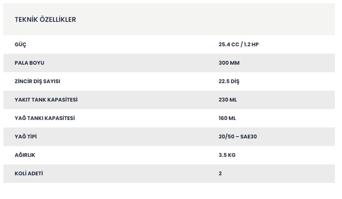The height and width of the screenshot is (199, 342).
Task: Select the YAĞ TİPİ label
Action: coord(26,136)
